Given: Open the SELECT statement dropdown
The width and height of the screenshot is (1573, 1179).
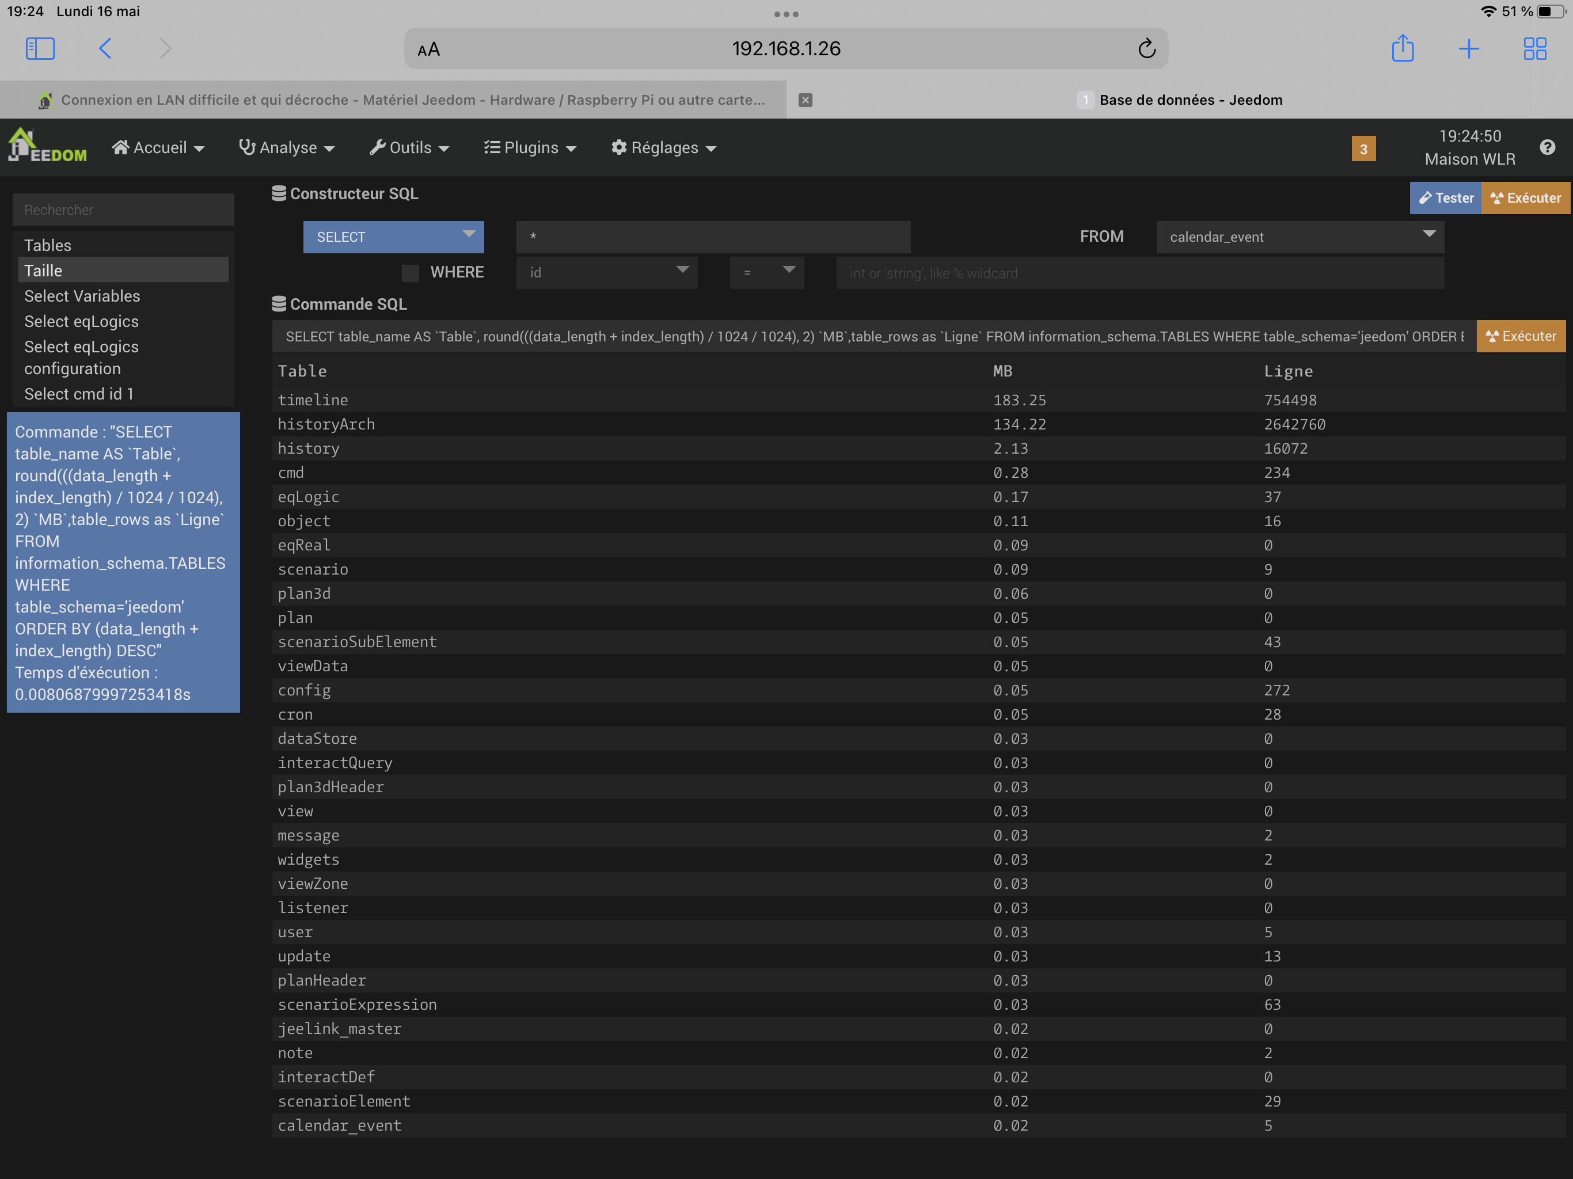Looking at the screenshot, I should coord(393,237).
